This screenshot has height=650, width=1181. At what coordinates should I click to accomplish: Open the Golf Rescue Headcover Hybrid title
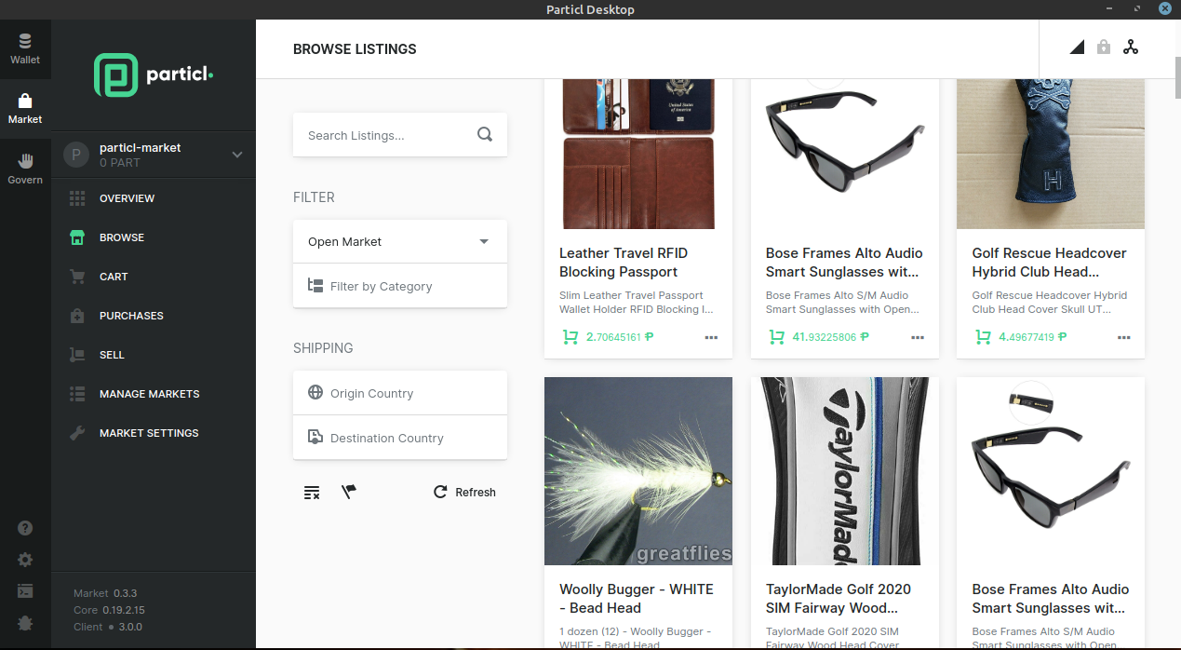1050,263
